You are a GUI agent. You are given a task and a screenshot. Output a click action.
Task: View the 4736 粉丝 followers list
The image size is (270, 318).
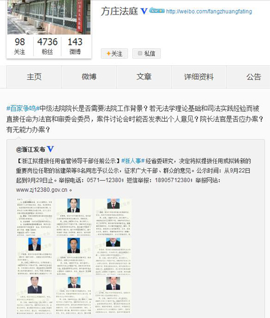click(x=47, y=46)
